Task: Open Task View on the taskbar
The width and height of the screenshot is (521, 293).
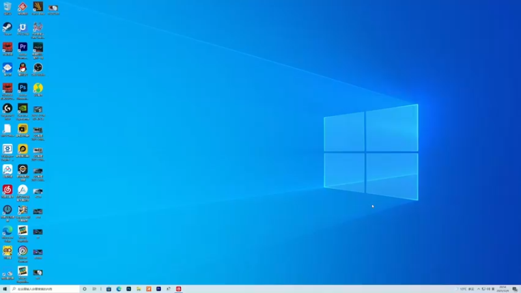Action: click(94, 289)
